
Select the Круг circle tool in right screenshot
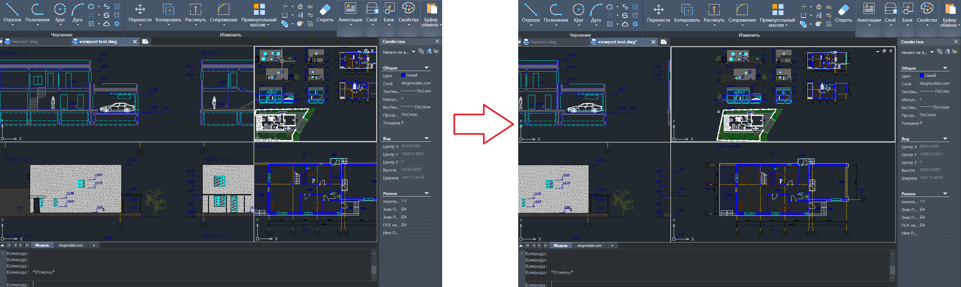pyautogui.click(x=578, y=14)
